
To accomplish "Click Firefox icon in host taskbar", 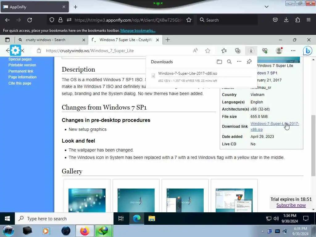I will coord(85,231).
